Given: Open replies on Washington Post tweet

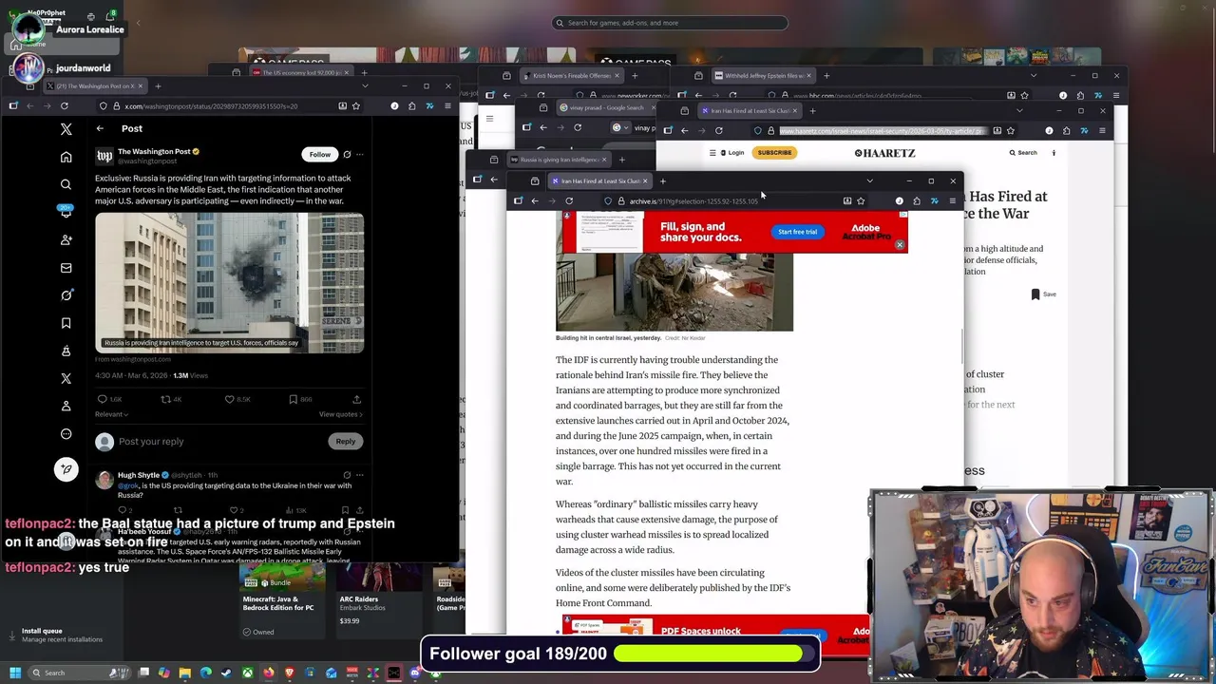Looking at the screenshot, I should (x=102, y=399).
